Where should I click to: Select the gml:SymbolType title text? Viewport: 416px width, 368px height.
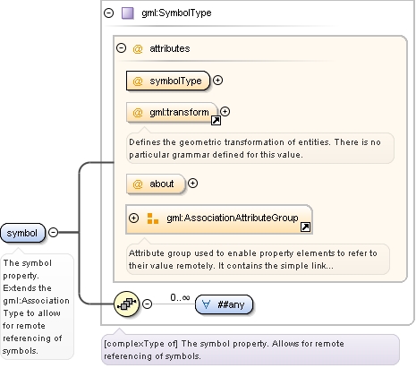point(176,13)
